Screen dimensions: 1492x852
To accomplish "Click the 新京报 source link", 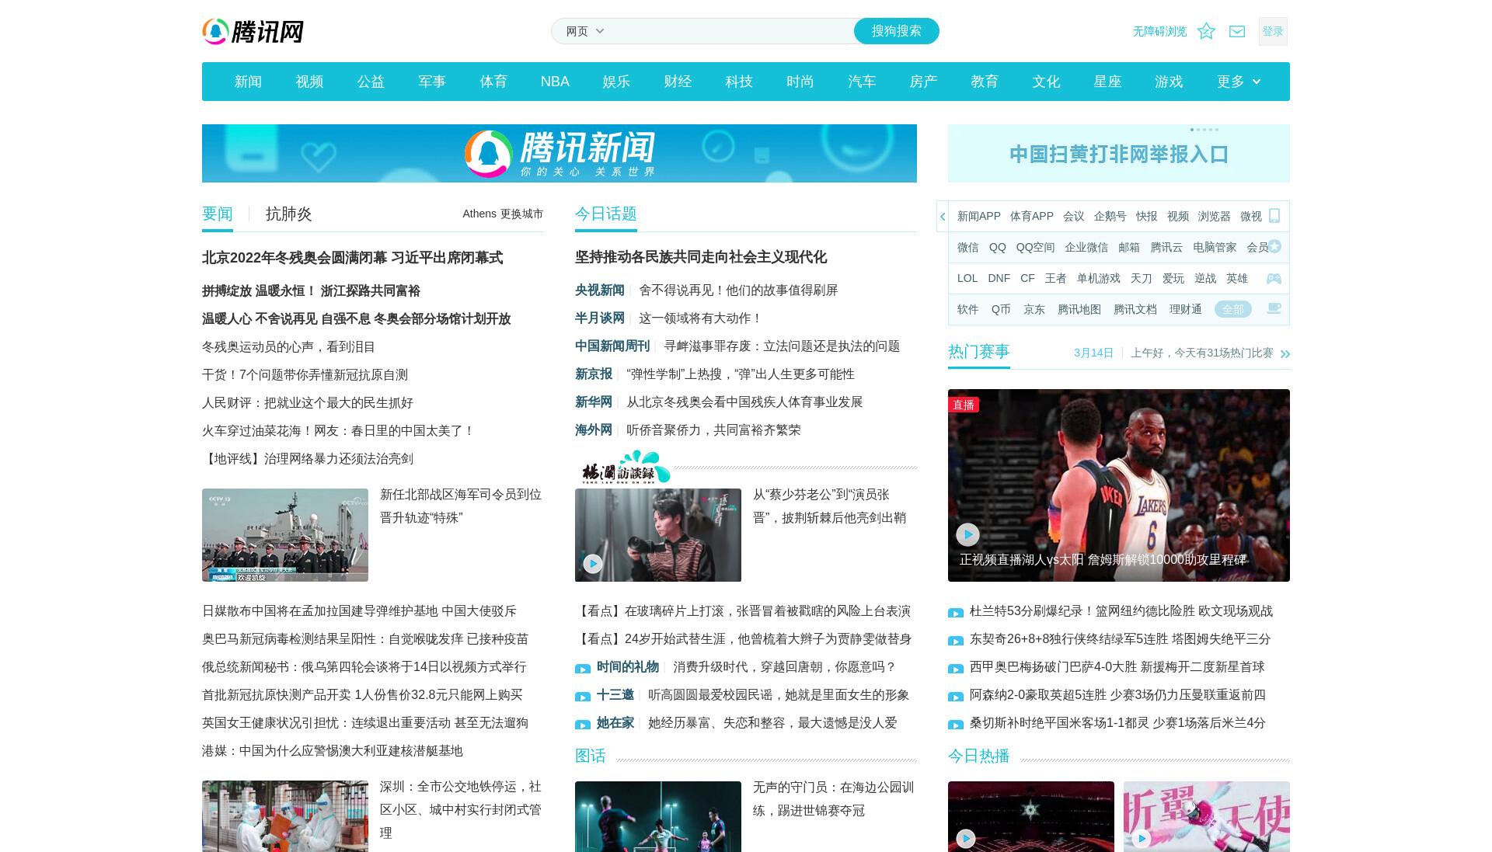I will tap(594, 374).
